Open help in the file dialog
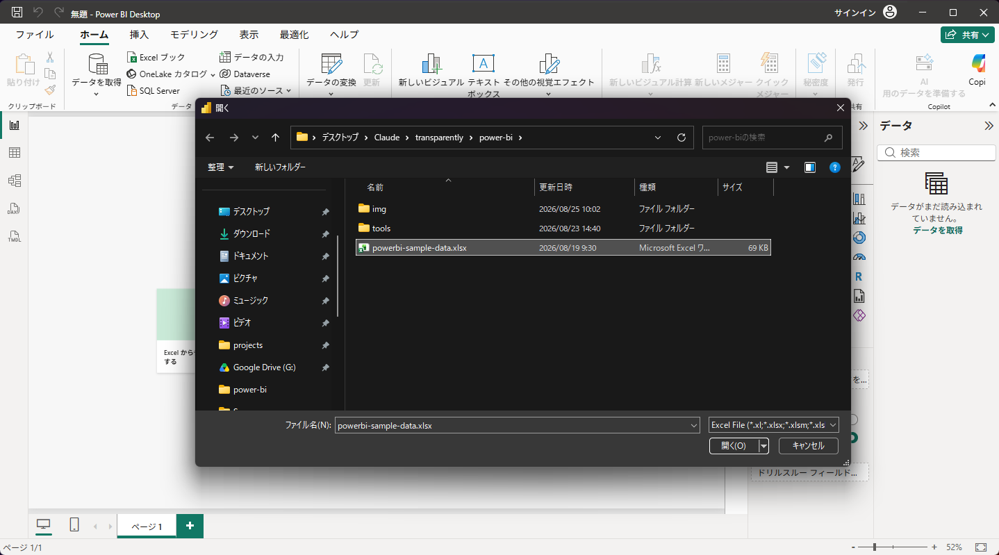Viewport: 999px width, 555px height. click(835, 167)
